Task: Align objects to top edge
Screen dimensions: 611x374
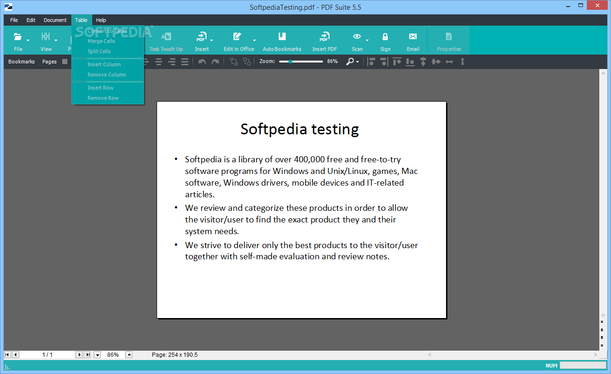Action: point(397,62)
